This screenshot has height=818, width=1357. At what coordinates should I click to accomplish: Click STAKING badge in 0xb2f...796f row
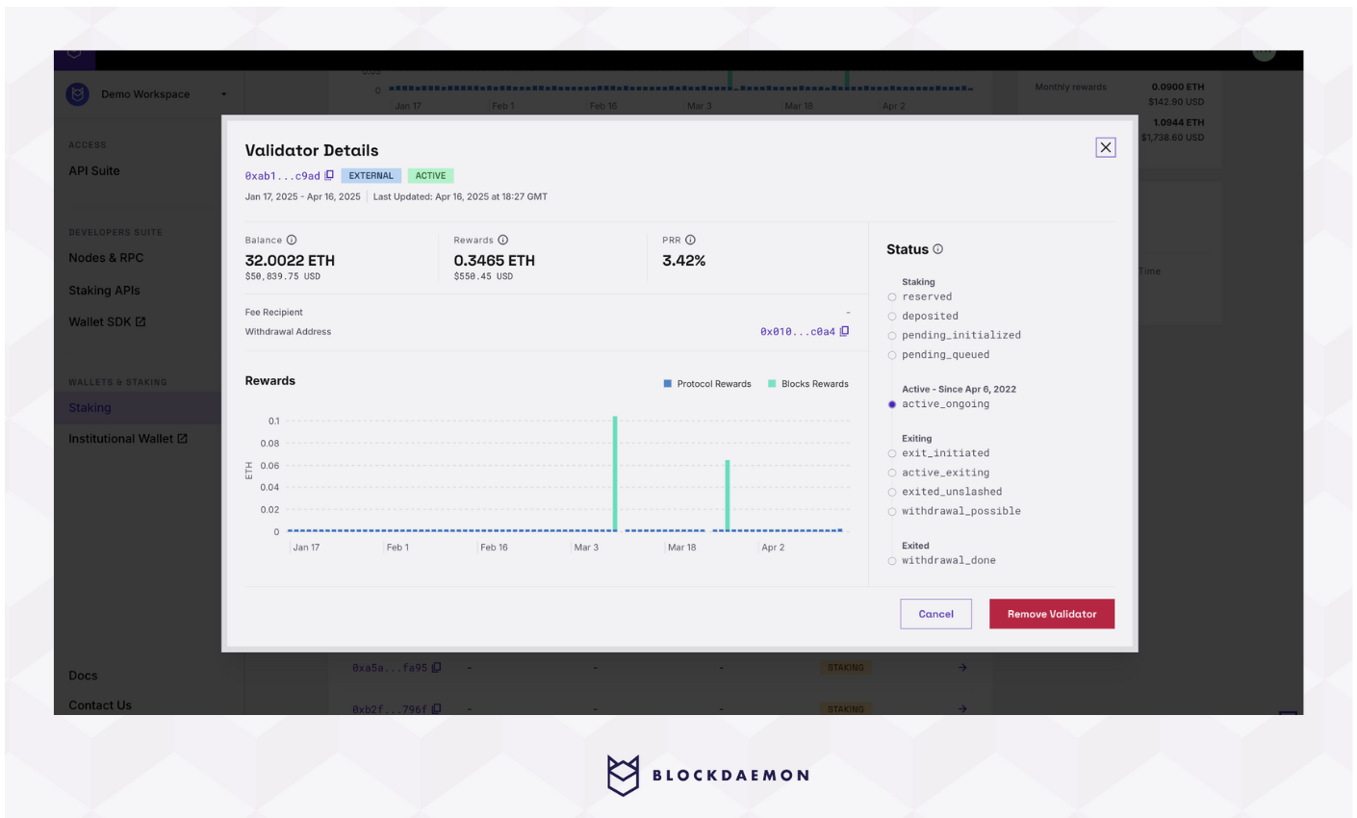coord(846,709)
